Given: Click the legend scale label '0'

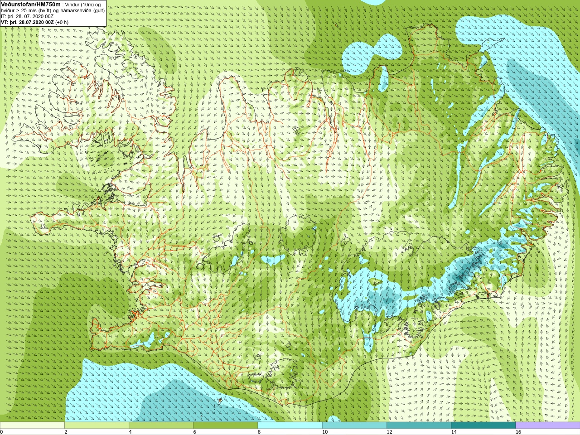Looking at the screenshot, I should pos(2,432).
